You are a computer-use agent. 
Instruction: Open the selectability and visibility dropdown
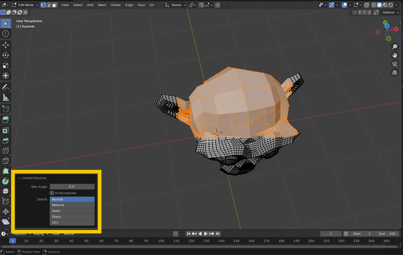(x=323, y=5)
